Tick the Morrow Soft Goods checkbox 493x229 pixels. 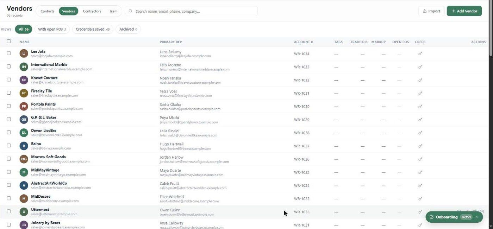point(9,159)
